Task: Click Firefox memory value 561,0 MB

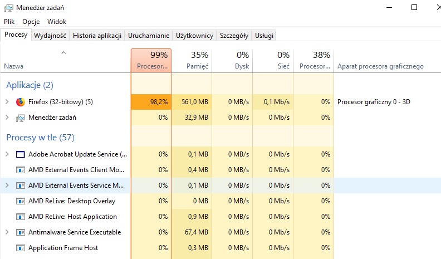Action: [x=192, y=102]
